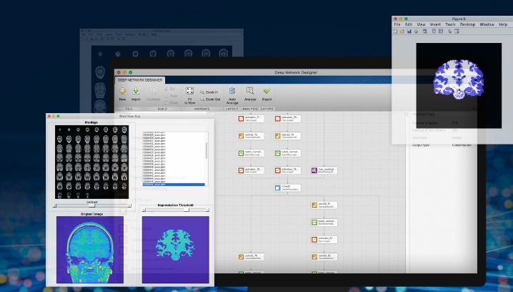Screen dimensions: 513x292
Task: Click the Zoom In tool
Action: click(x=209, y=92)
